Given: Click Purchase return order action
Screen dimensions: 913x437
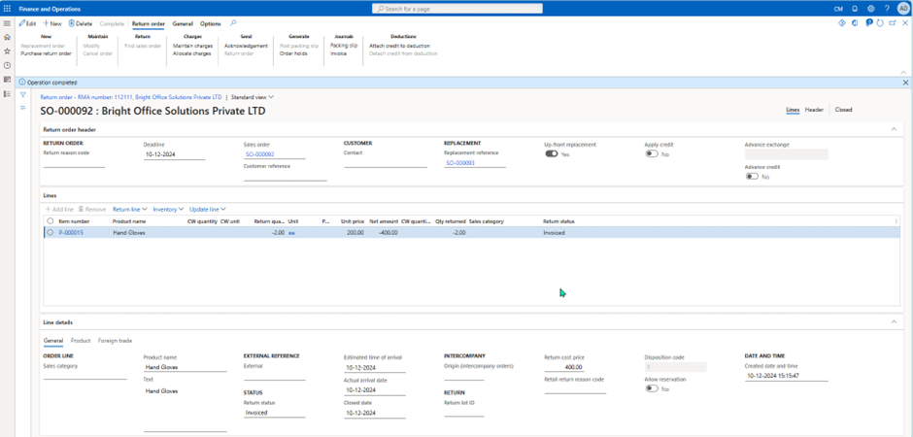Looking at the screenshot, I should coord(46,53).
